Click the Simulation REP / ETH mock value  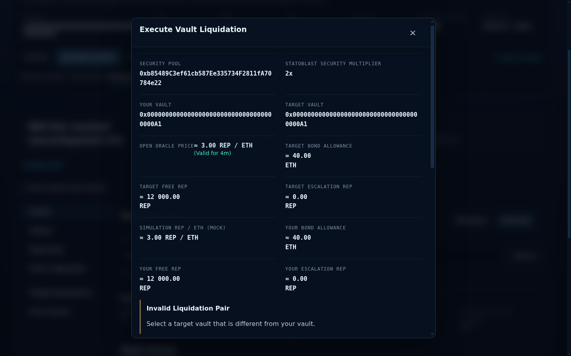pos(169,238)
